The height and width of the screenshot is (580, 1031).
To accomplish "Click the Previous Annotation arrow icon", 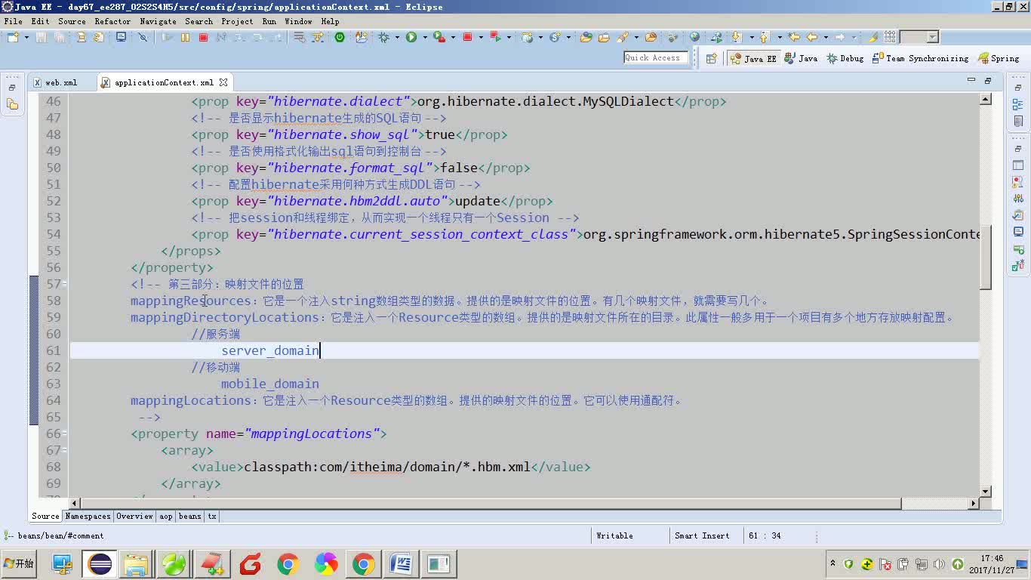I will click(x=764, y=37).
